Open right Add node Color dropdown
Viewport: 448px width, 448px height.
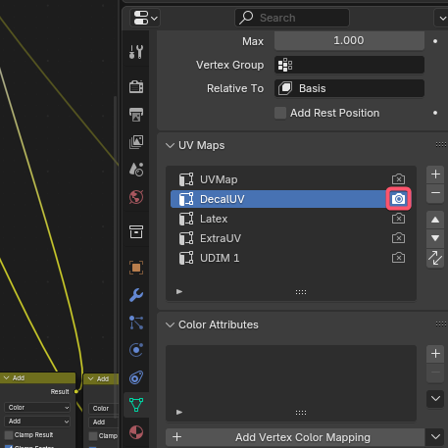(103, 408)
